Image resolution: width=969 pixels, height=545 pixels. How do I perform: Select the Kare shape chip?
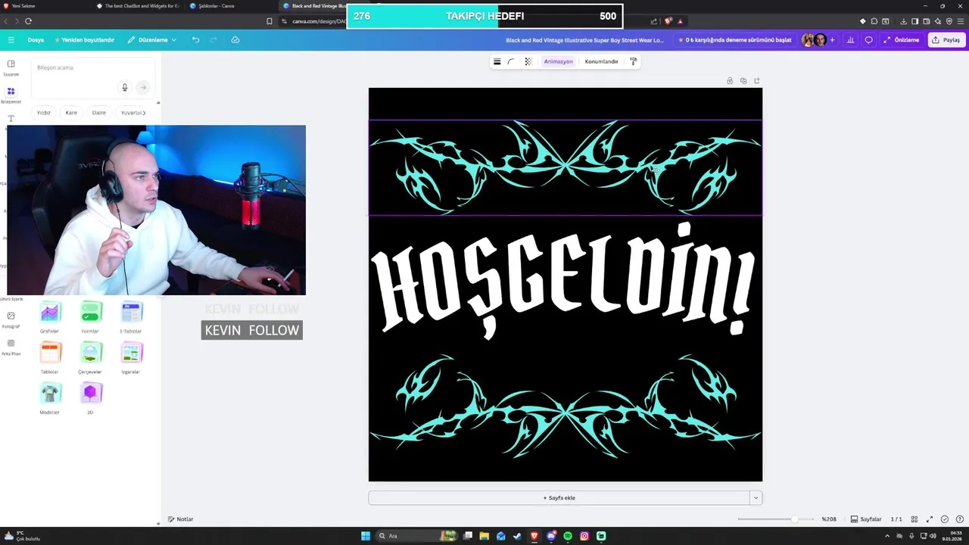pos(71,113)
